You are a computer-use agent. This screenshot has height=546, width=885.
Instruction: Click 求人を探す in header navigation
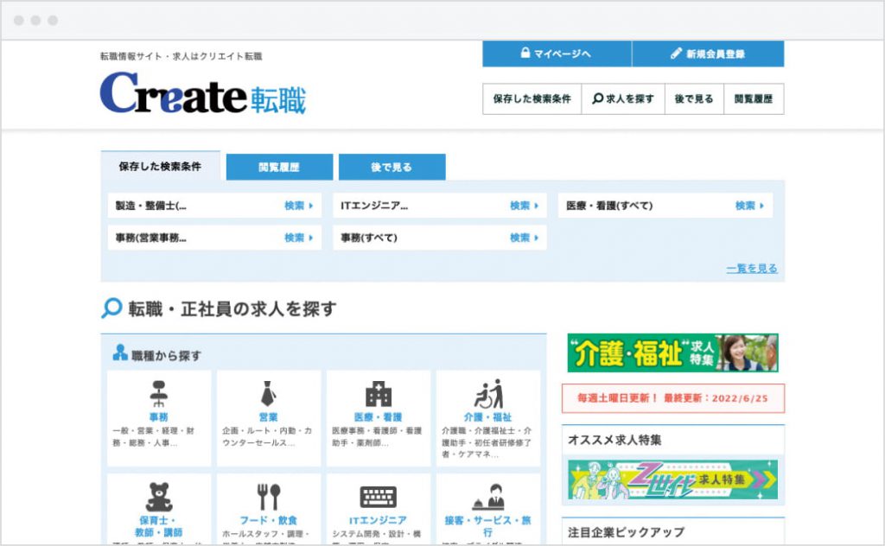tap(623, 98)
